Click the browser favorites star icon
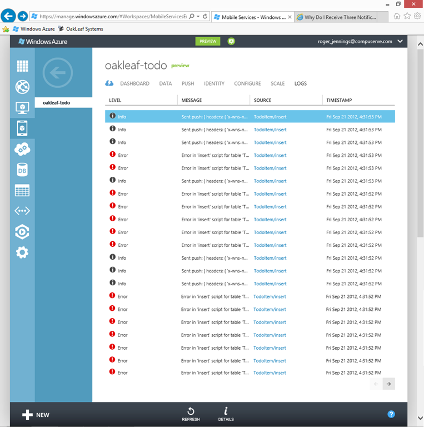 (407, 16)
